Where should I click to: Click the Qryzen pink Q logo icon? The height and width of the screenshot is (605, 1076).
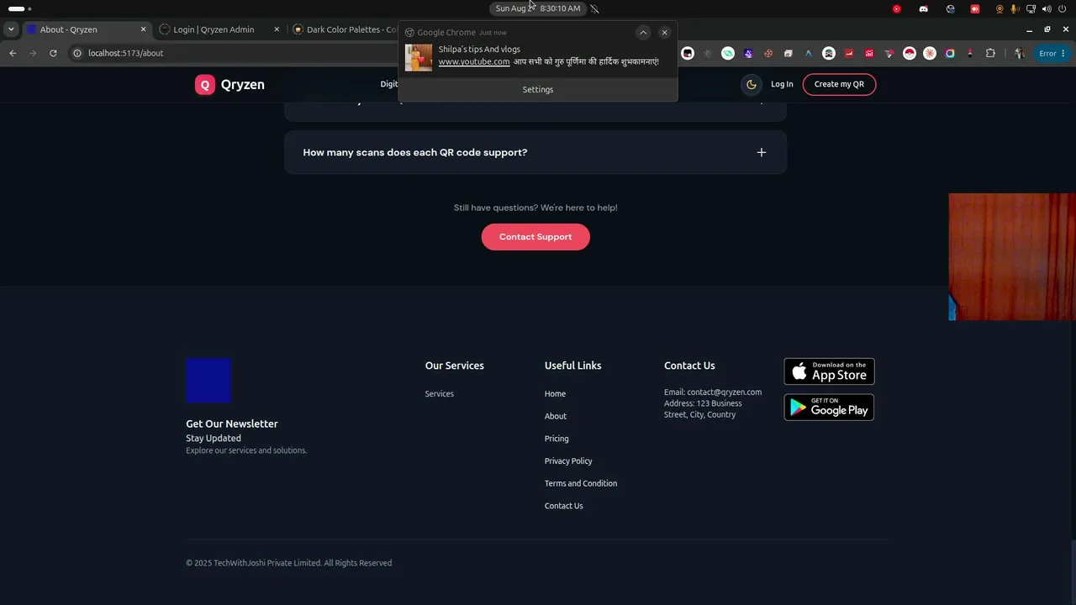(x=205, y=85)
